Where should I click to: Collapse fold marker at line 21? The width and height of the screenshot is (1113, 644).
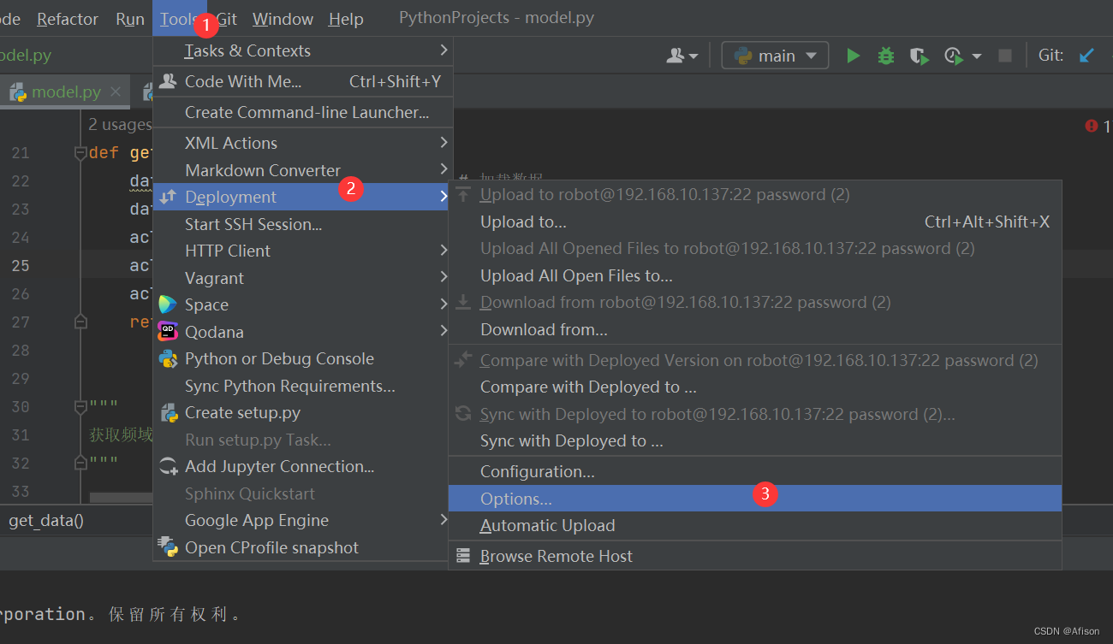[x=80, y=153]
